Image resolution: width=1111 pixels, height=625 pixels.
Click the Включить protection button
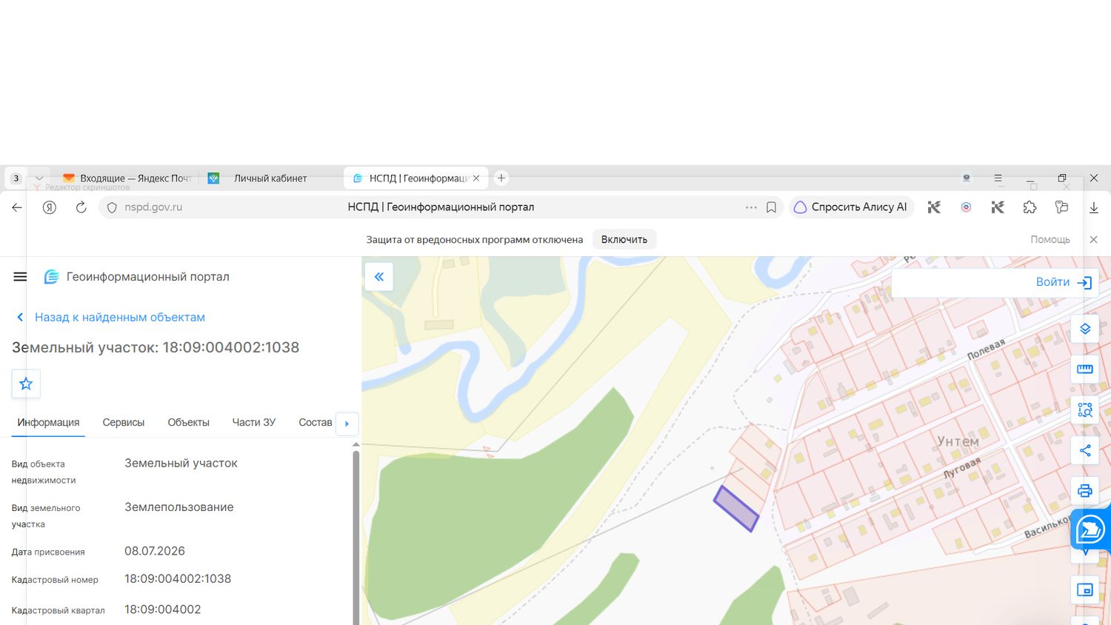point(624,240)
